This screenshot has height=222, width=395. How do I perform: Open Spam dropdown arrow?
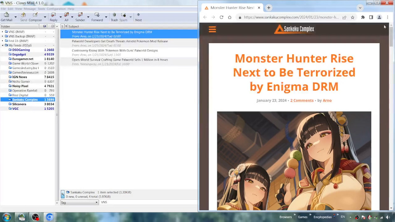(131, 17)
